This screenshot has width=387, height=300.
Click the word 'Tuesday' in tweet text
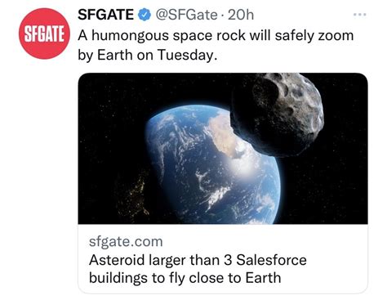186,55
